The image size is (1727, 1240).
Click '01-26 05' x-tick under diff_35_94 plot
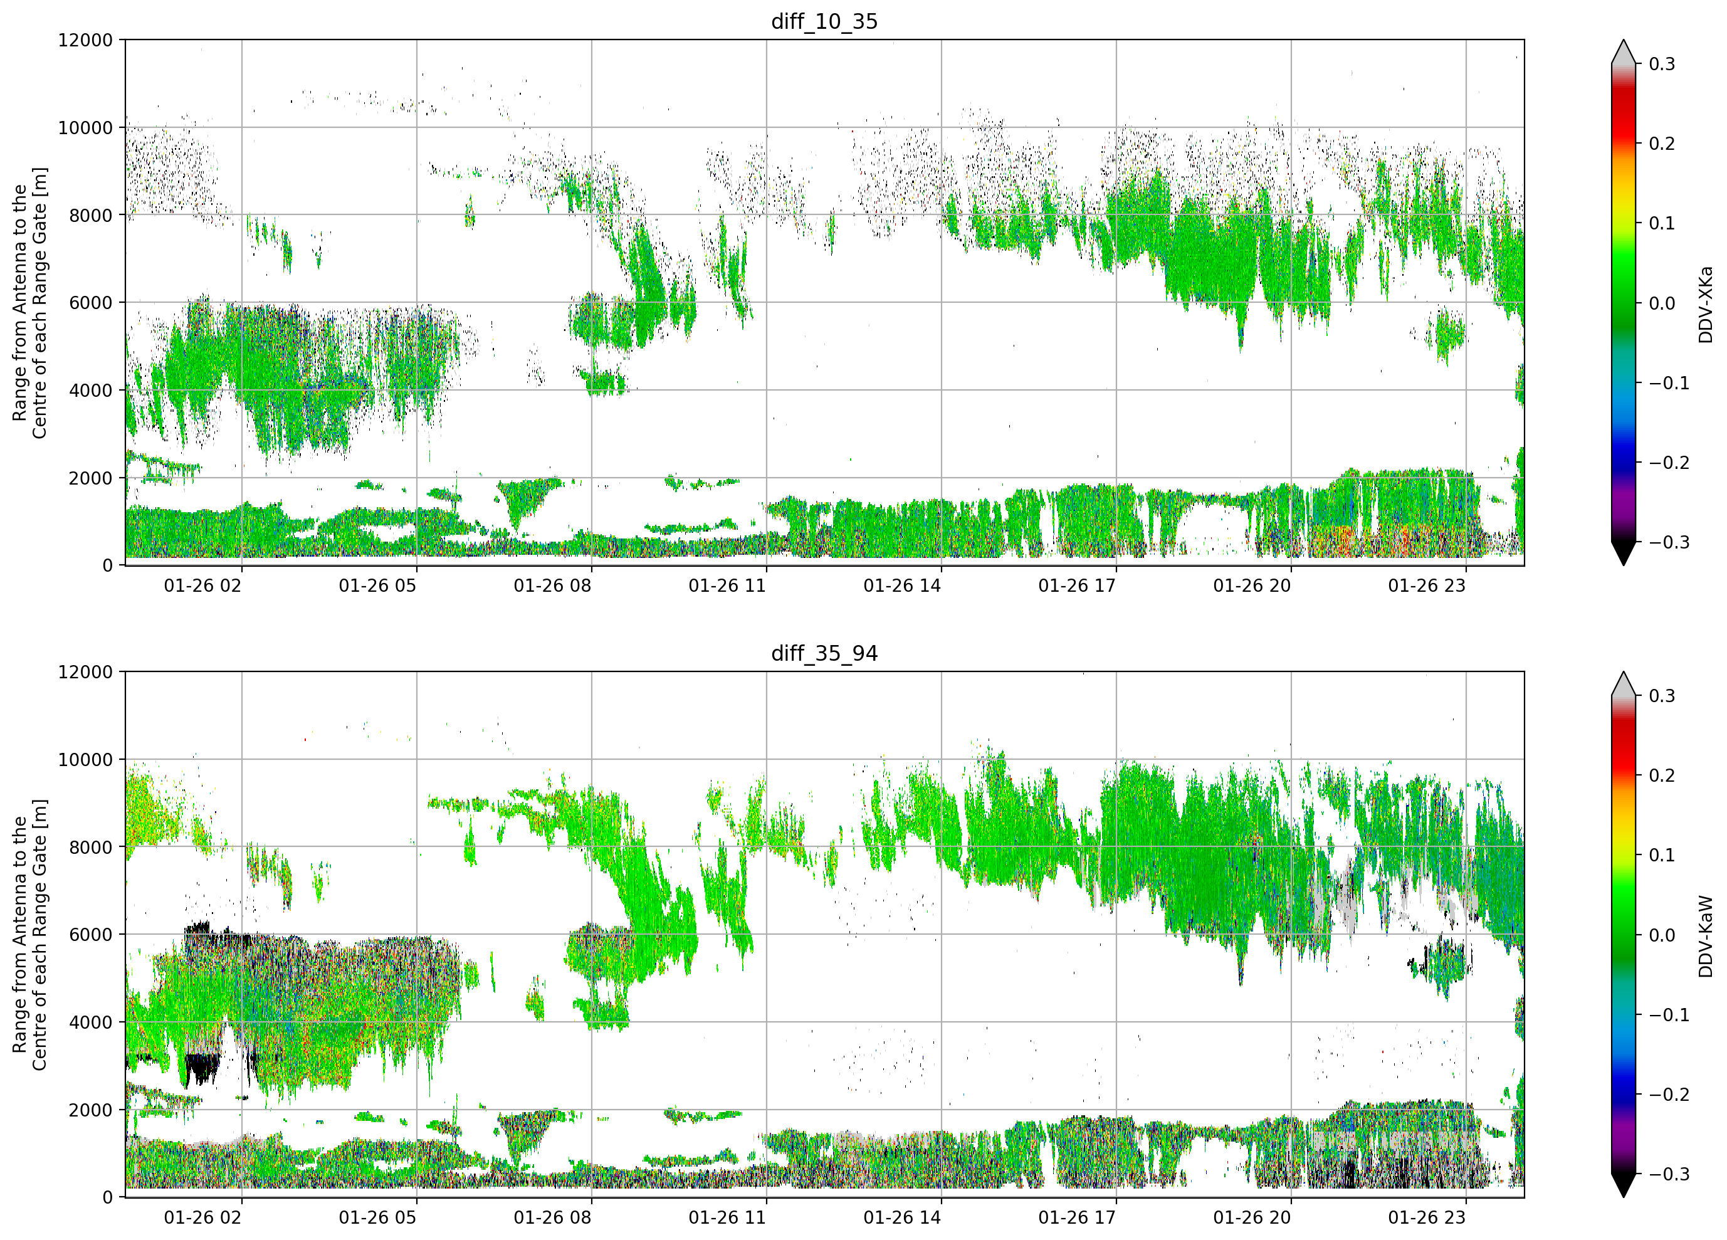click(378, 1218)
